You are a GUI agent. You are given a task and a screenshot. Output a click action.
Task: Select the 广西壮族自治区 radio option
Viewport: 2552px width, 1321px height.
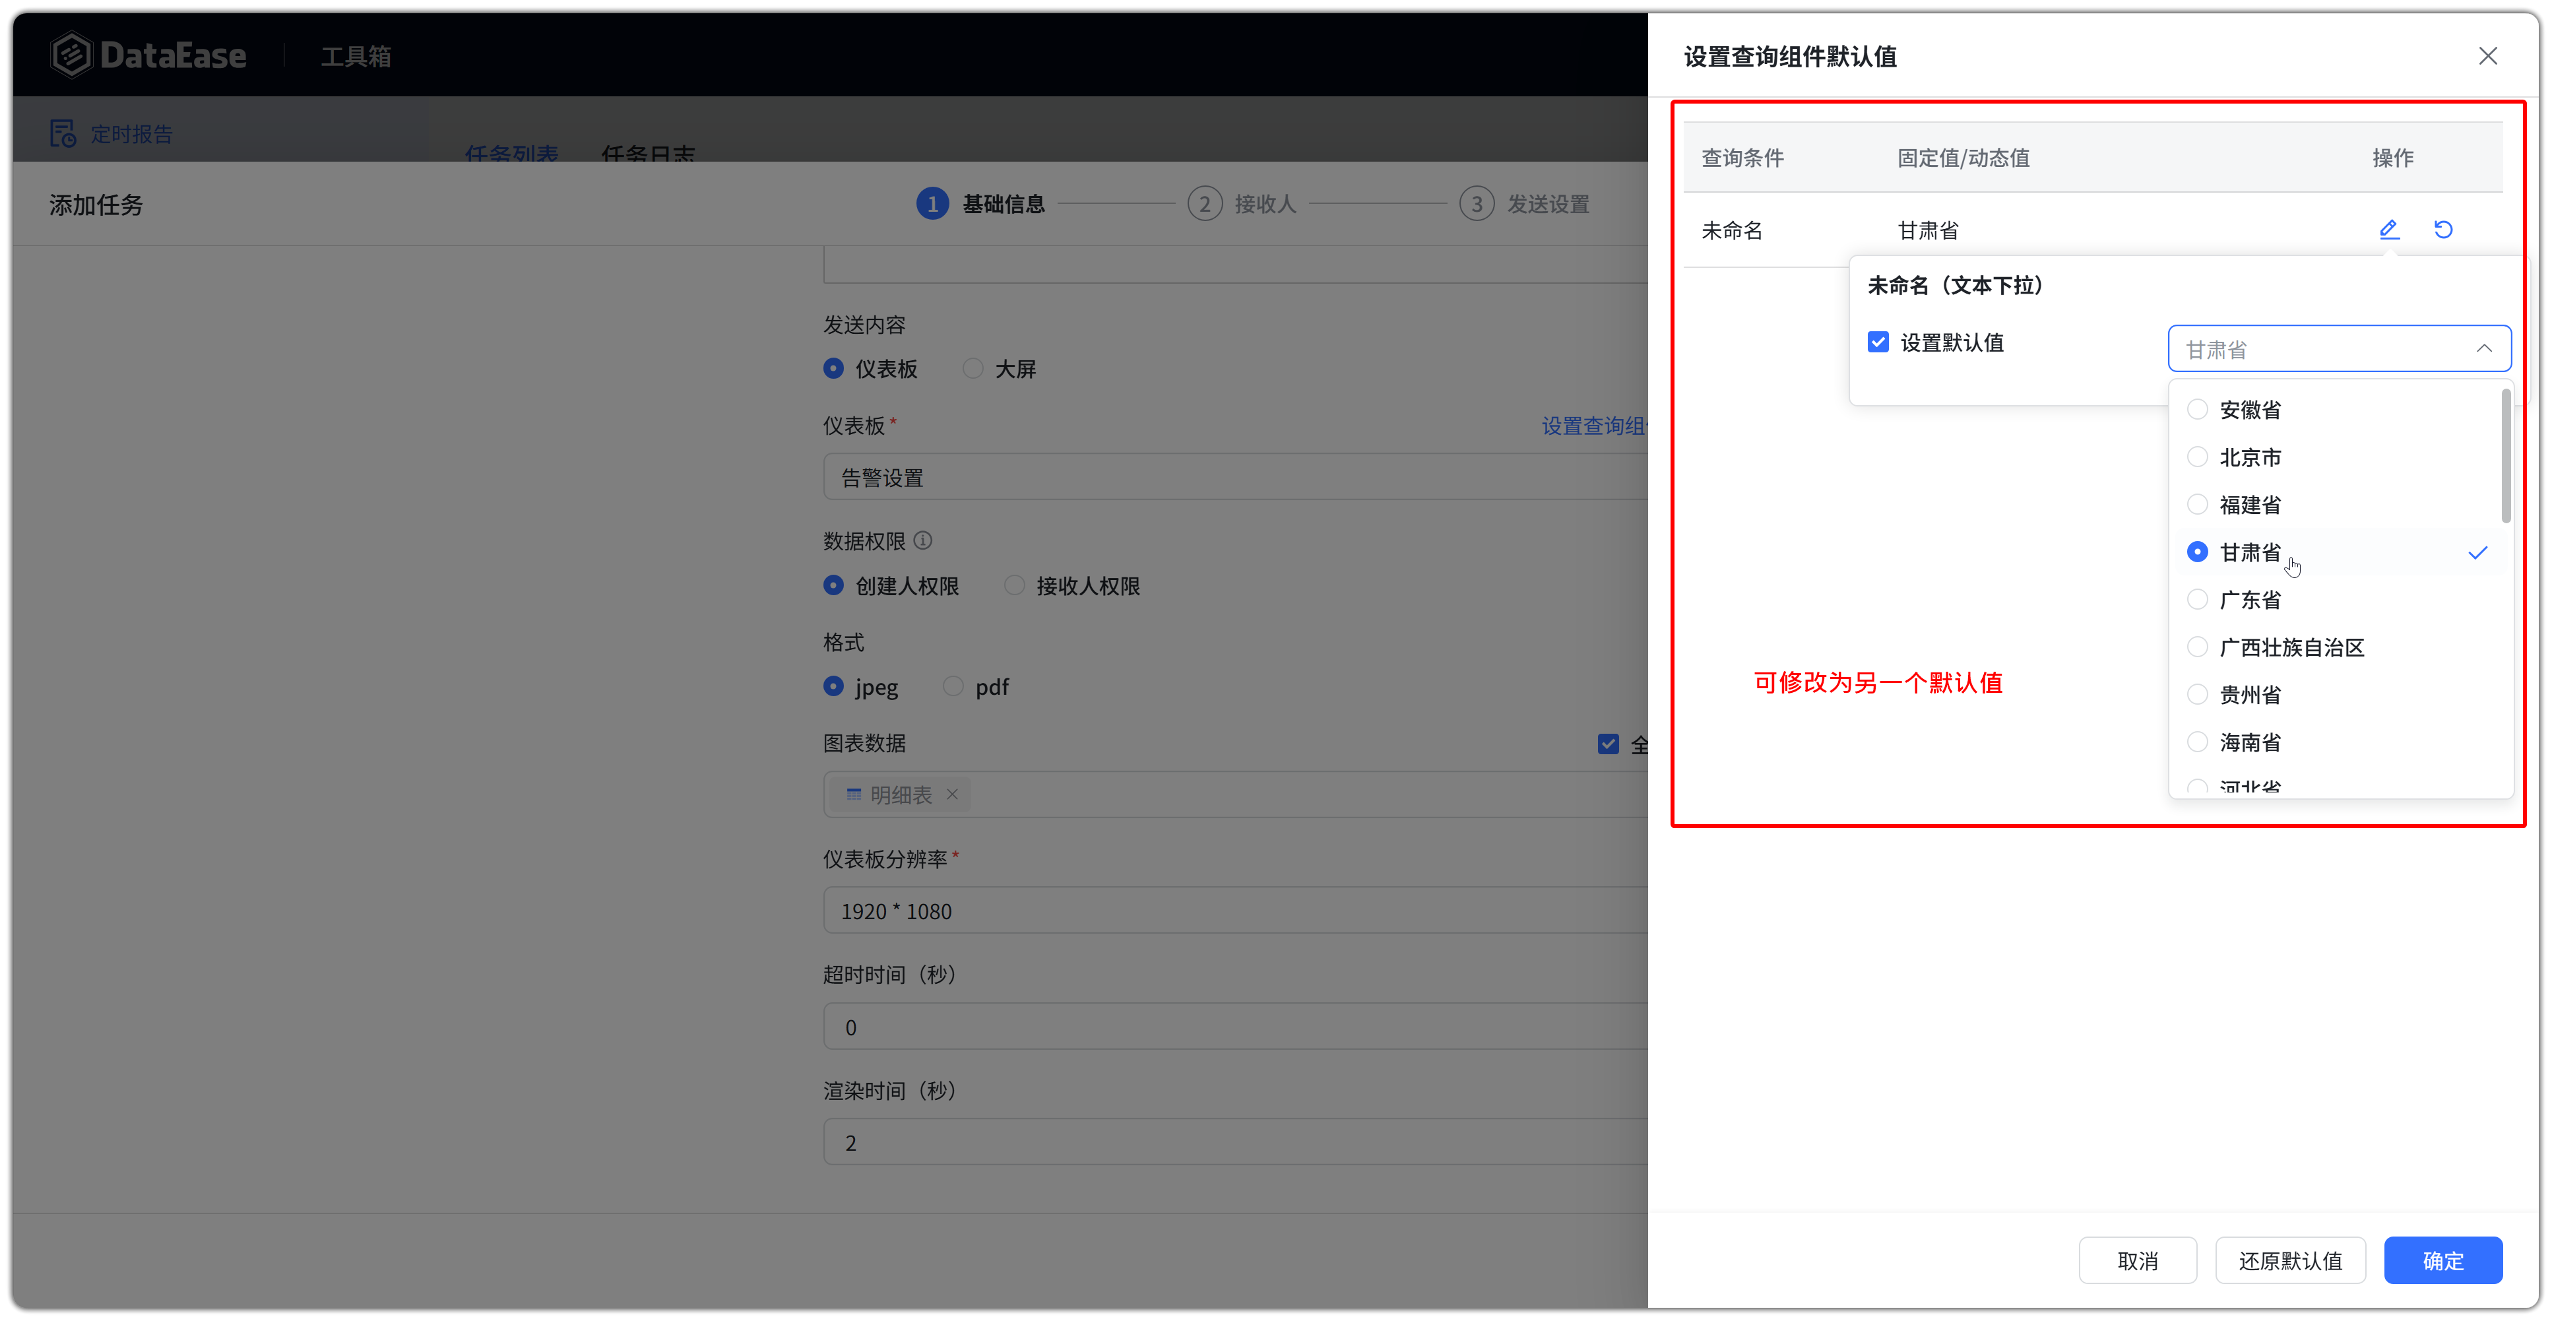(2196, 647)
